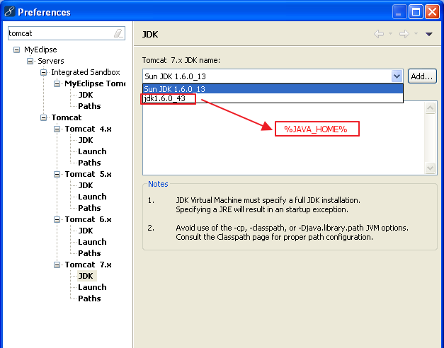Collapse the Servers tree node
This screenshot has height=348, width=444.
pos(30,61)
